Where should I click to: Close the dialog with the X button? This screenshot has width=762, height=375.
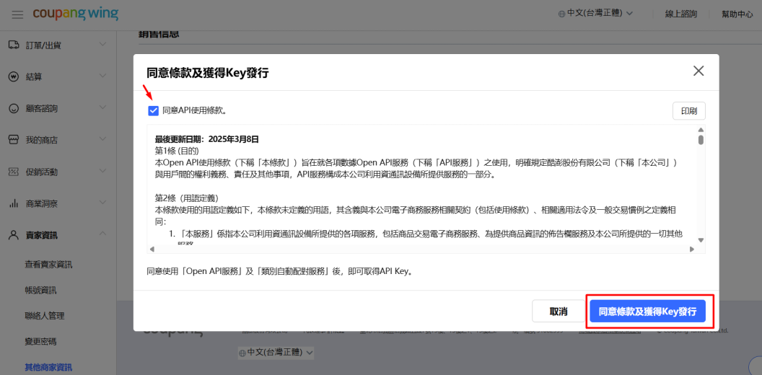click(x=698, y=71)
